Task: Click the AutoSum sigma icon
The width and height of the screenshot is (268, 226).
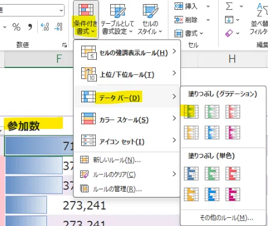Action: pos(229,6)
